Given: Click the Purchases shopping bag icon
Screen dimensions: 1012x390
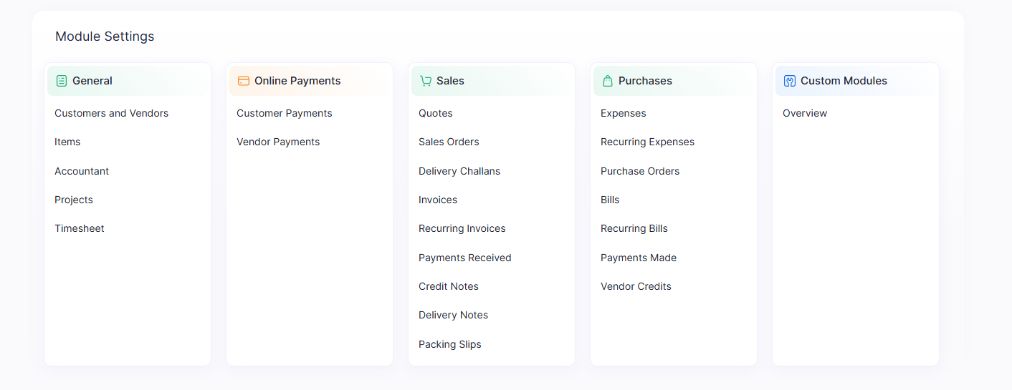Looking at the screenshot, I should tap(608, 81).
